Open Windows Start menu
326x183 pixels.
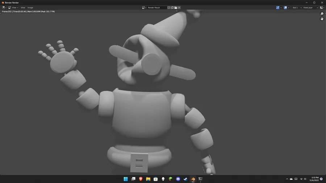coord(126,179)
